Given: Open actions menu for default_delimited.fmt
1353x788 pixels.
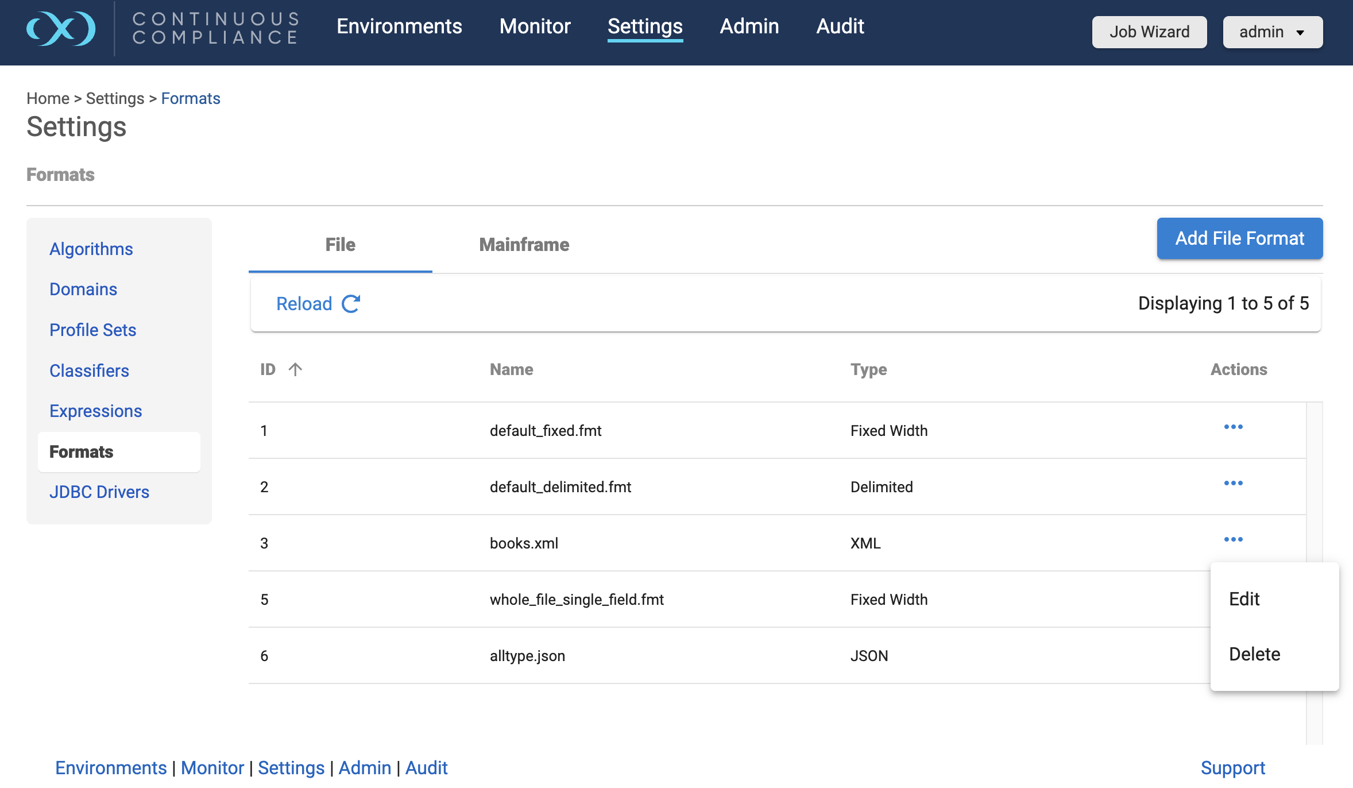Looking at the screenshot, I should [1233, 483].
